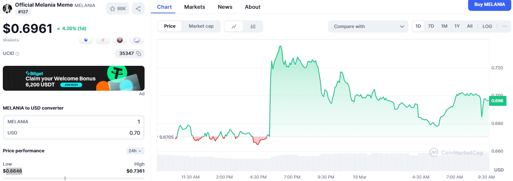Viewport: 513px width, 181px height.
Task: Click the 4:30 PM time axis label
Action: 259,177
